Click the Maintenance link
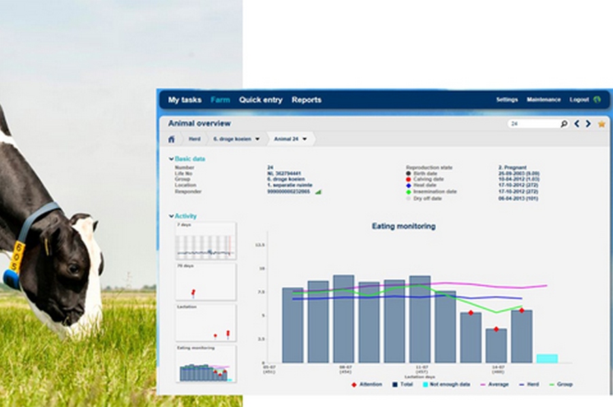Viewport: 613px width, 407px height. pos(544,100)
